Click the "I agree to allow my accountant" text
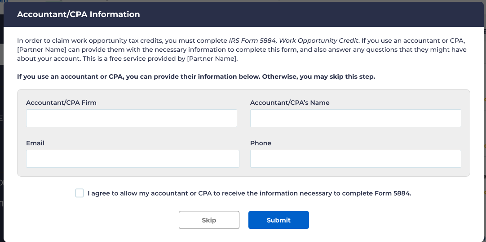 [249, 193]
